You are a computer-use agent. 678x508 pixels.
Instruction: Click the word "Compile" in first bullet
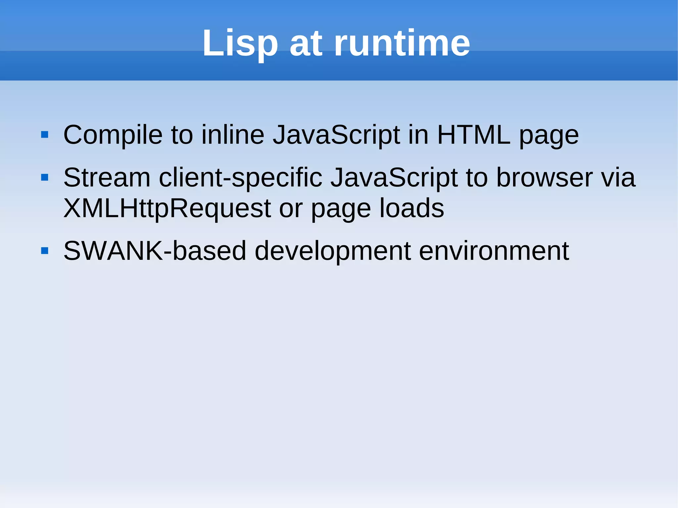[x=113, y=135]
